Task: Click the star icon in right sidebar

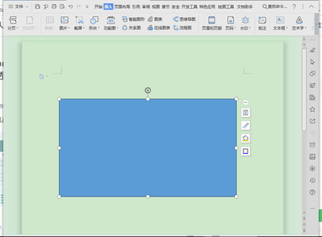Action: (312, 109)
